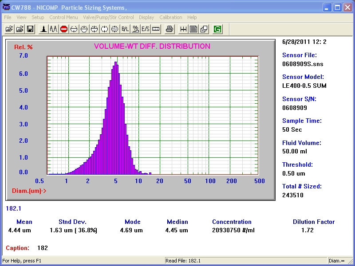This screenshot has height=266, width=355.
Task: Click the E/S toolbar button
Action: coord(146,29)
